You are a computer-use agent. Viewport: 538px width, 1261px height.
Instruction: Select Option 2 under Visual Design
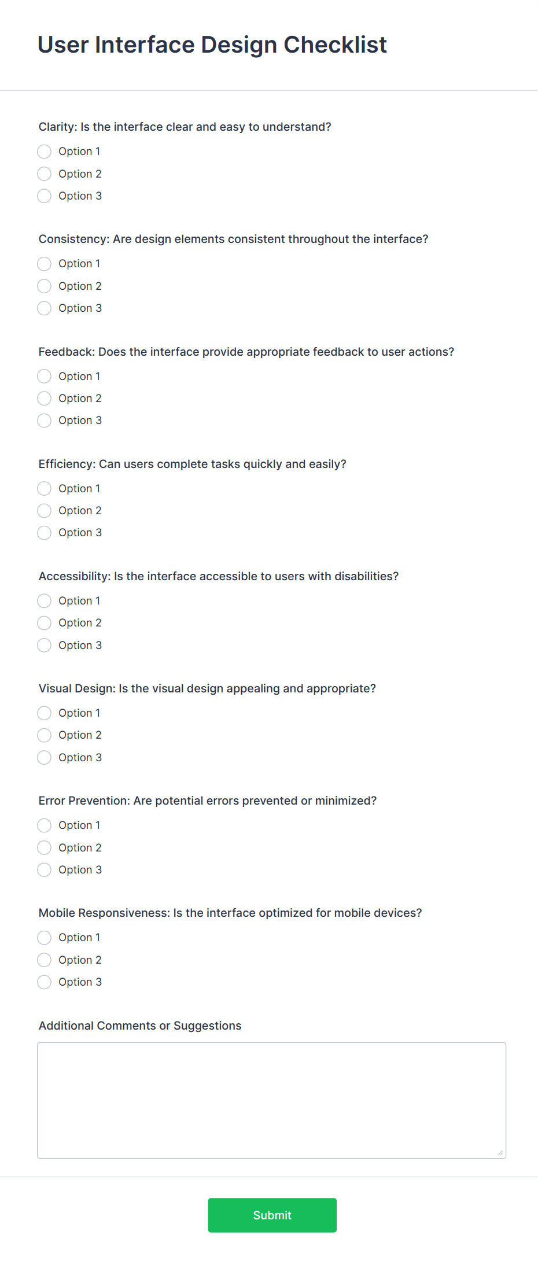coord(45,735)
